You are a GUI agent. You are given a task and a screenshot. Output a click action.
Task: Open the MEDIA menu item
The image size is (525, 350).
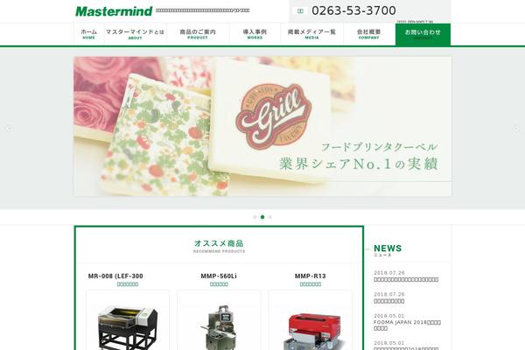(x=311, y=34)
